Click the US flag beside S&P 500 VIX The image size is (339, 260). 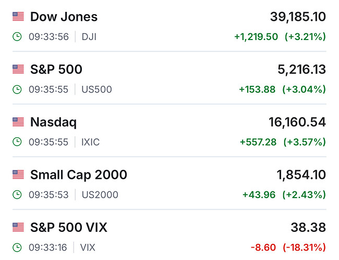[18, 227]
